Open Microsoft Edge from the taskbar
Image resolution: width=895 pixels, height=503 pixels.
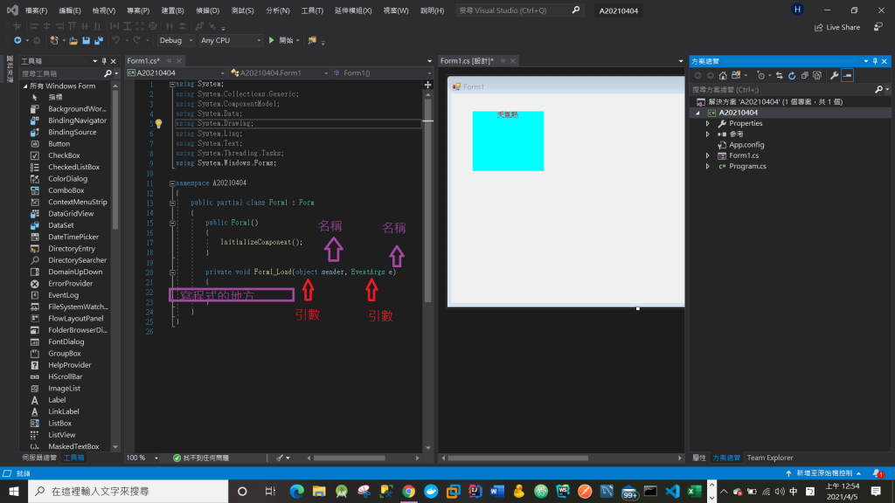pyautogui.click(x=297, y=491)
